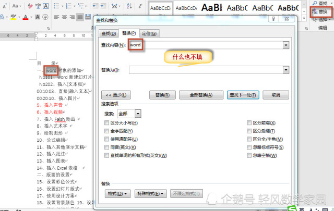Click document line "6、插入视频"
The image size is (334, 211).
(x=51, y=112)
